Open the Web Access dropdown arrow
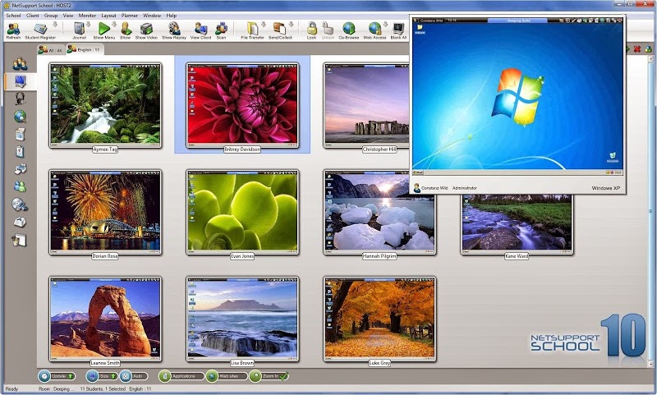Image resolution: width=657 pixels, height=395 pixels. coord(385,25)
